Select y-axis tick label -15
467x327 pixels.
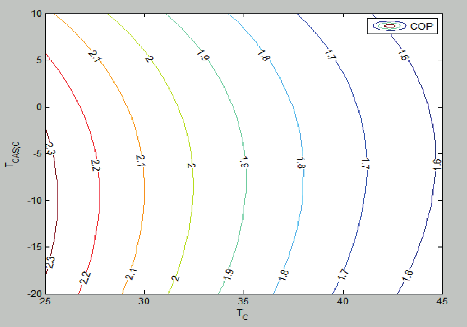pos(34,247)
